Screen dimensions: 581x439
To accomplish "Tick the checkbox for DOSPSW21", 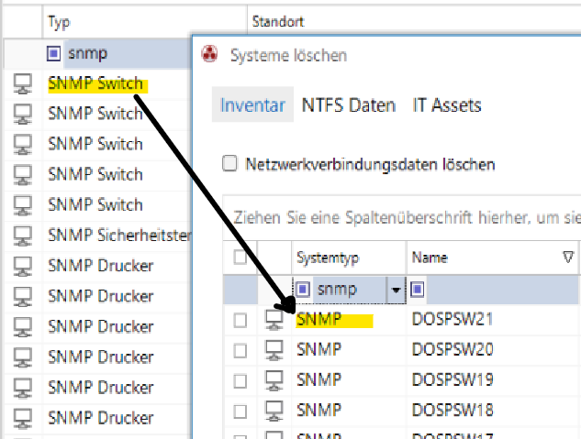I will click(240, 321).
